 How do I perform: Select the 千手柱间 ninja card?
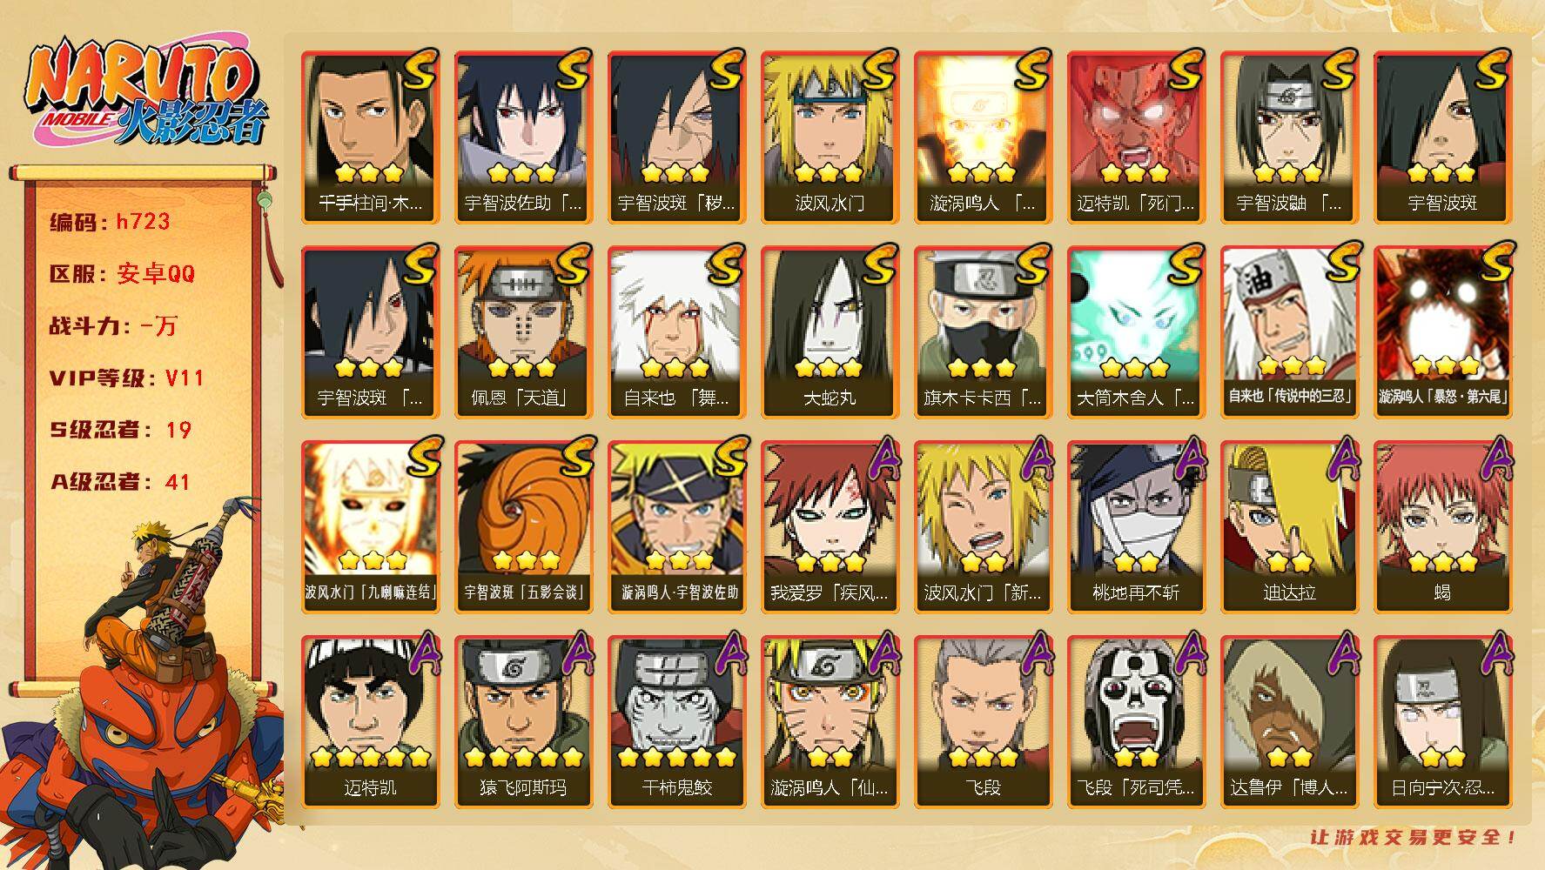click(x=370, y=137)
